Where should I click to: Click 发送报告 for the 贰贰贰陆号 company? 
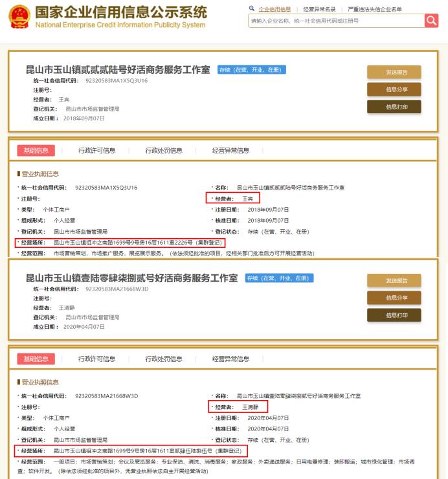point(394,72)
